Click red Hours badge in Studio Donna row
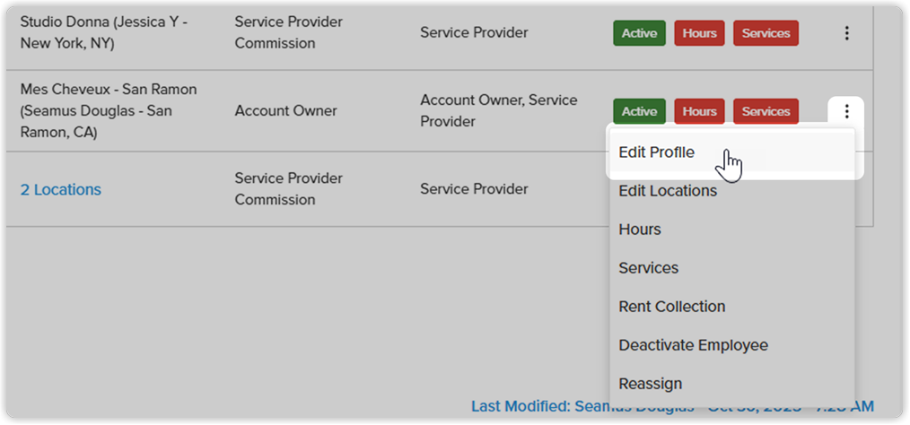The image size is (910, 425). [699, 33]
